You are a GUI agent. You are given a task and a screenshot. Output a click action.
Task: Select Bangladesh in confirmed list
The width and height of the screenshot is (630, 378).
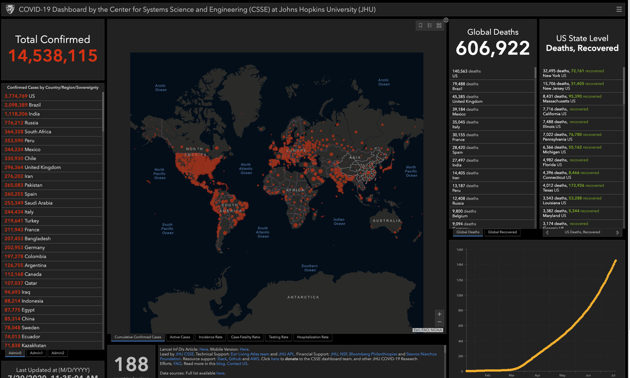(52, 239)
